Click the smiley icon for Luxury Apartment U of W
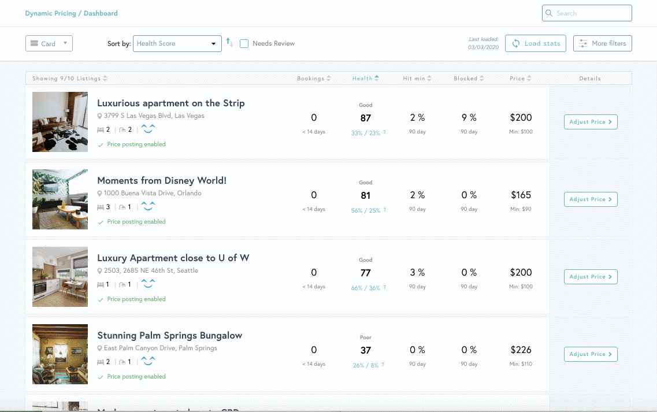Image resolution: width=657 pixels, height=412 pixels. pyautogui.click(x=148, y=284)
